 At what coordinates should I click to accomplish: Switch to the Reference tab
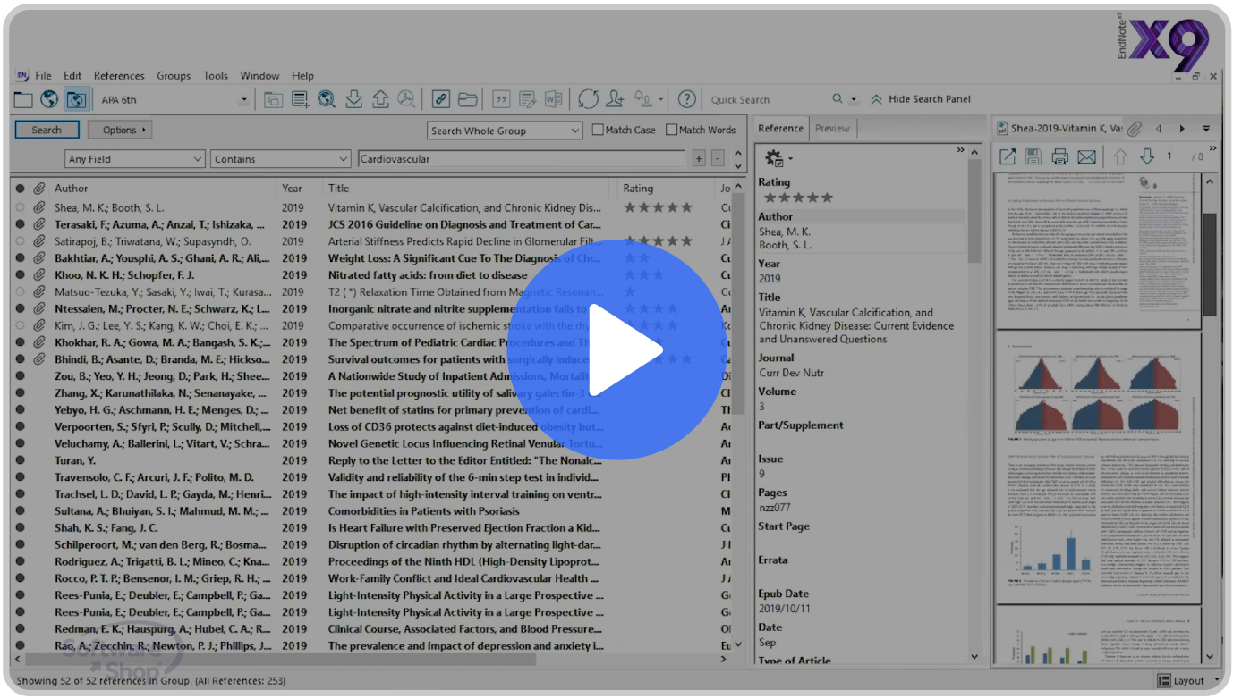click(780, 129)
